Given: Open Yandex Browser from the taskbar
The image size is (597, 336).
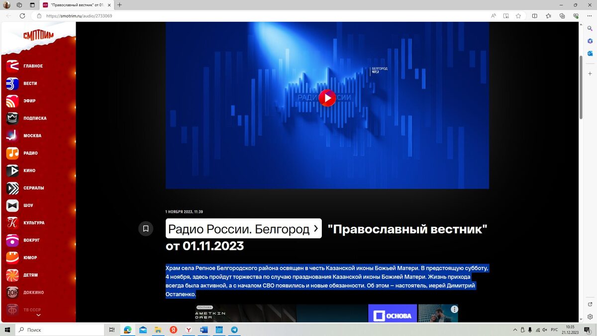Looking at the screenshot, I should tap(189, 330).
